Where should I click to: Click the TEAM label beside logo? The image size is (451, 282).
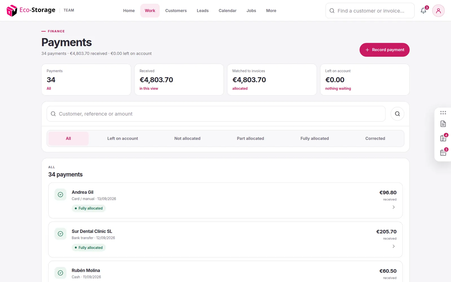pos(69,10)
